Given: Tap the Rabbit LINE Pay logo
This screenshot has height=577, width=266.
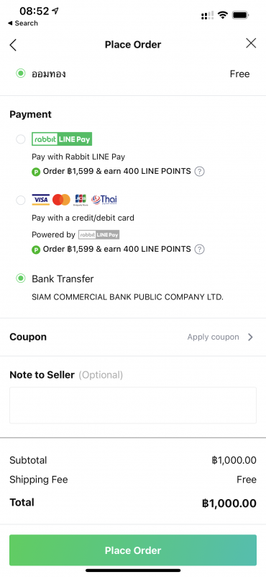Looking at the screenshot, I should coord(62,139).
